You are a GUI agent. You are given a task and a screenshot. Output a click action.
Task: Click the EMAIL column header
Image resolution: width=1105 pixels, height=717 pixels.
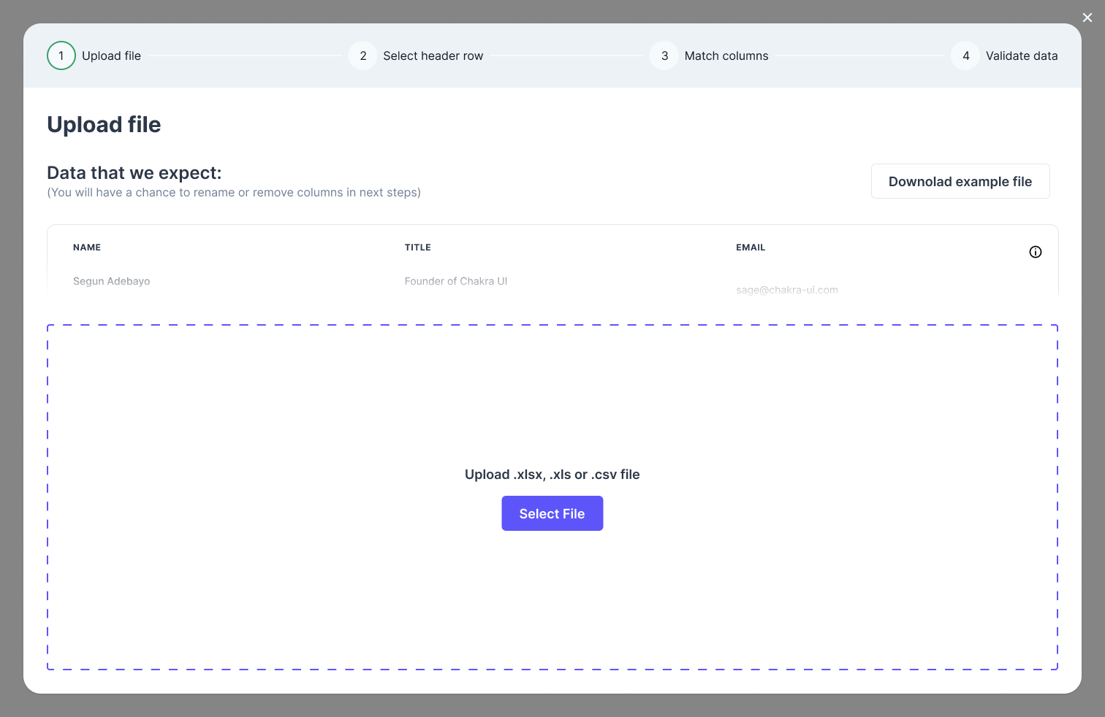(751, 248)
